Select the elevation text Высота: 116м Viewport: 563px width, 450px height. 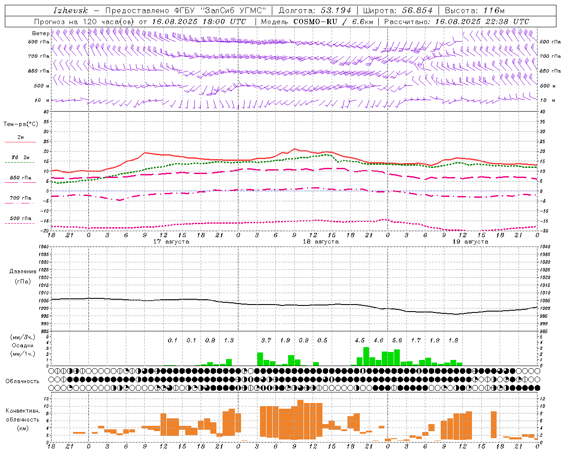475,11
